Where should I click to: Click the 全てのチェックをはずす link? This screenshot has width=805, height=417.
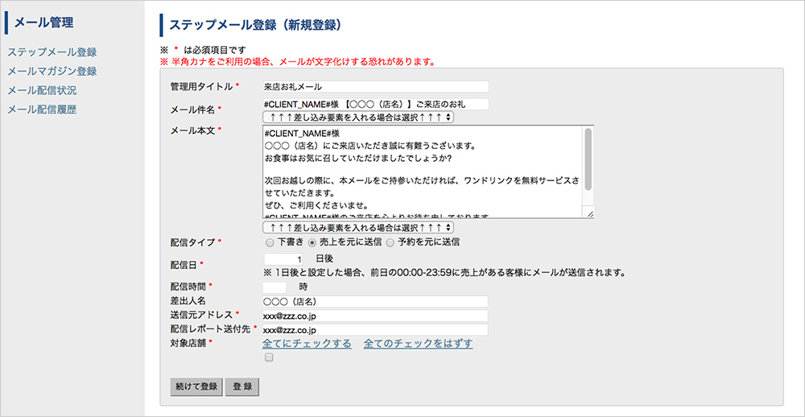418,344
